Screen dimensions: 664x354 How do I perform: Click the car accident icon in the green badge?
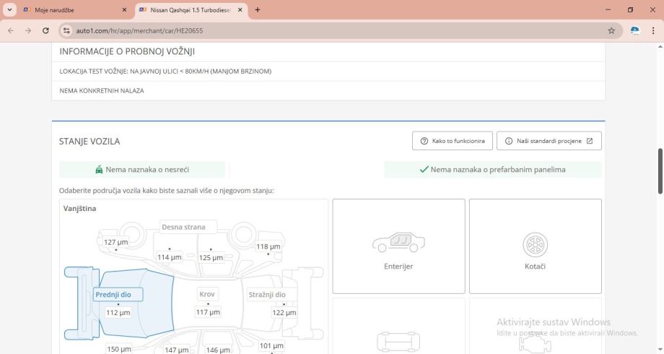99,170
